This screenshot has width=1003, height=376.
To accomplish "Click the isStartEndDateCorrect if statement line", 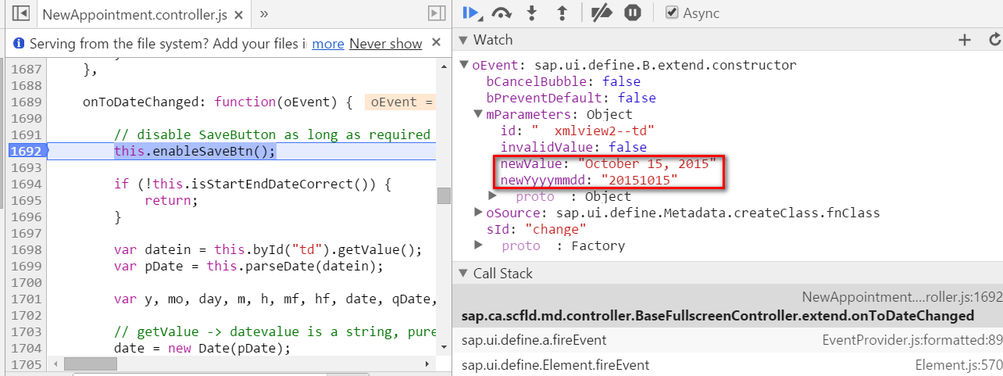I will click(252, 184).
